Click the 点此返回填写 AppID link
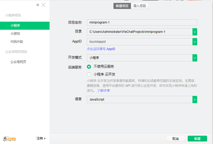The image size is (213, 144). 101,49
